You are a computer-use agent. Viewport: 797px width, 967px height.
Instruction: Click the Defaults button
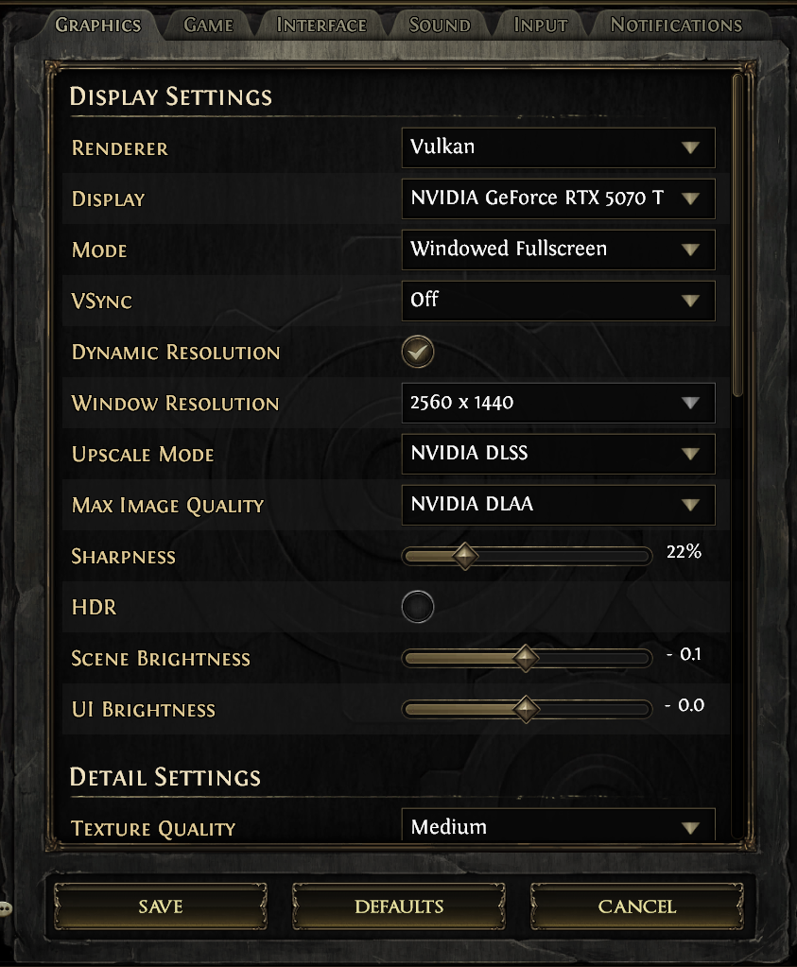399,907
